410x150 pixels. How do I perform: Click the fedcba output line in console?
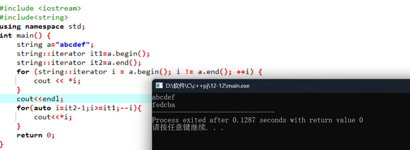[164, 105]
